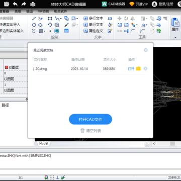The image size is (181, 181).
Task: Click the table tool icon
Action: click(66, 31)
